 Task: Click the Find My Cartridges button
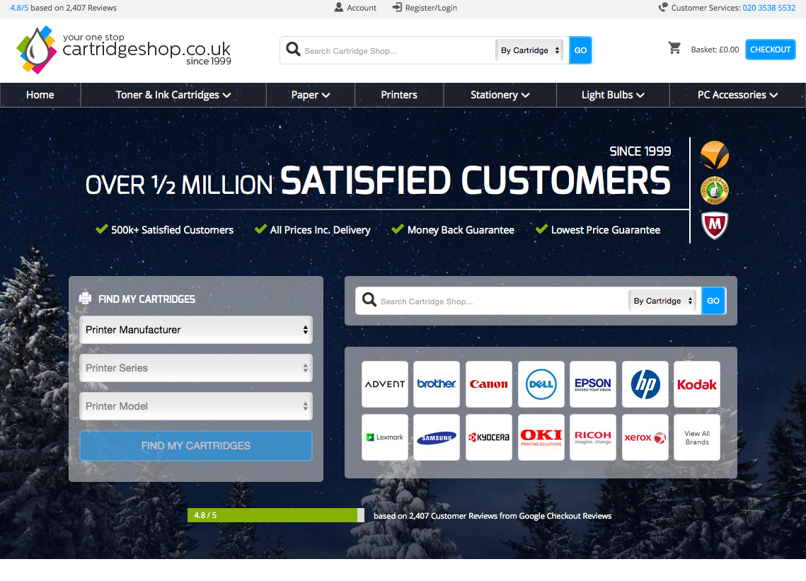coord(196,446)
